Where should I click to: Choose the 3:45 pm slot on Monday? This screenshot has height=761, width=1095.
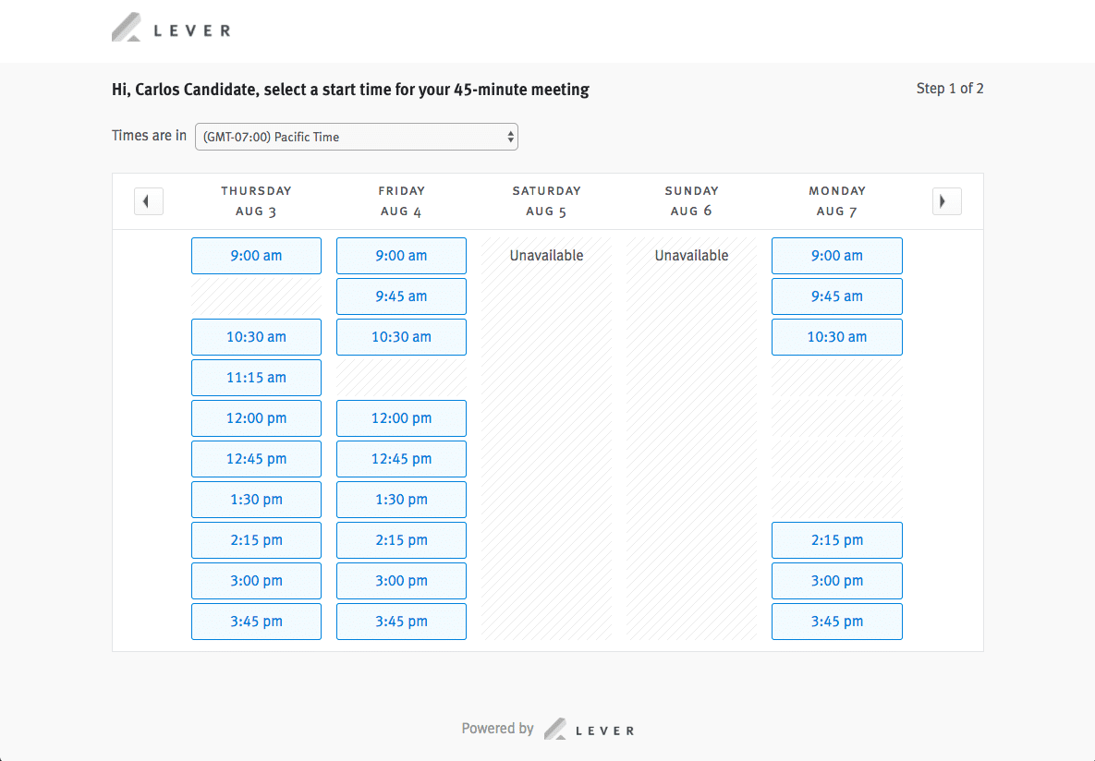pos(836,622)
